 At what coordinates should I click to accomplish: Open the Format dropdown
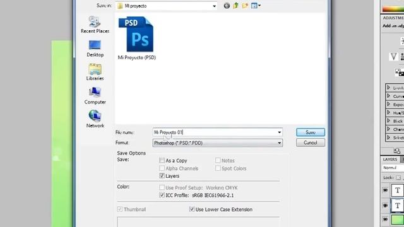tap(279, 143)
